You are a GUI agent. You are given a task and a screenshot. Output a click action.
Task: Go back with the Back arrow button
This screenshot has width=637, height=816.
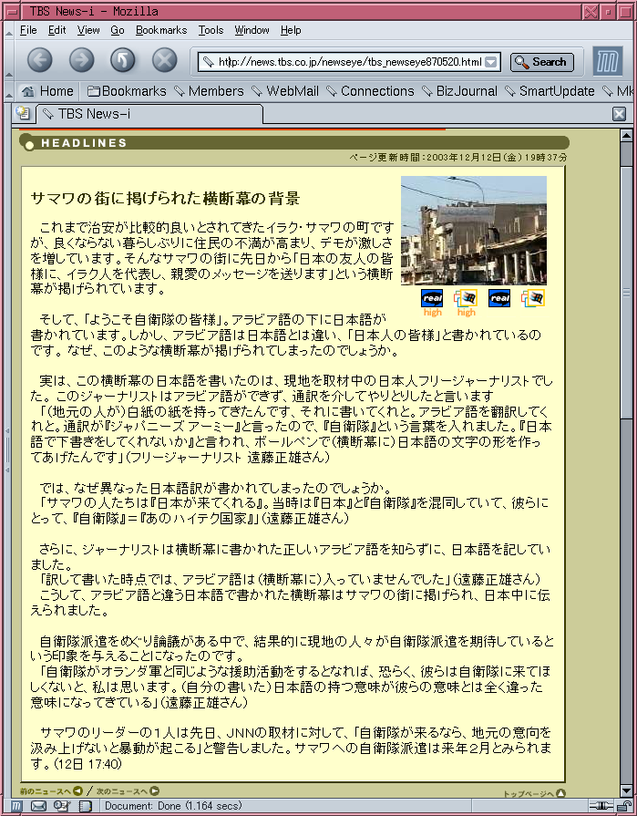coord(39,60)
